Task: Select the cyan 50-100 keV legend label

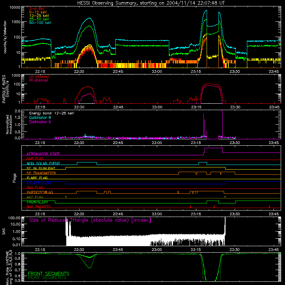Action: [40, 22]
